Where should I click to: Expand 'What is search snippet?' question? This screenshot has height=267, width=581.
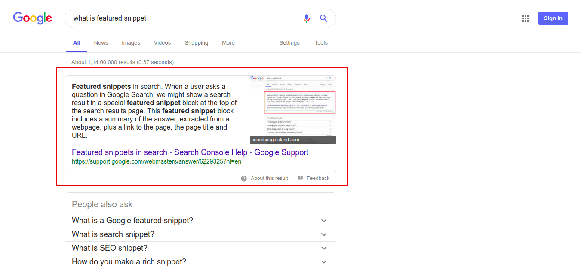tap(200, 234)
